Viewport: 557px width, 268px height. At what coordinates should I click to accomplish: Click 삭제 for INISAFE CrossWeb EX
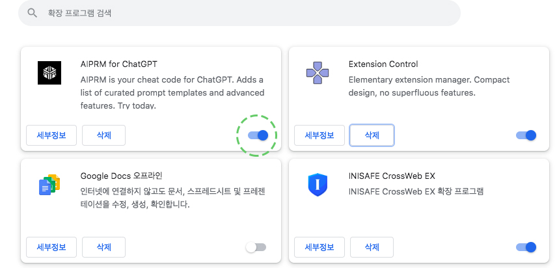click(x=372, y=247)
